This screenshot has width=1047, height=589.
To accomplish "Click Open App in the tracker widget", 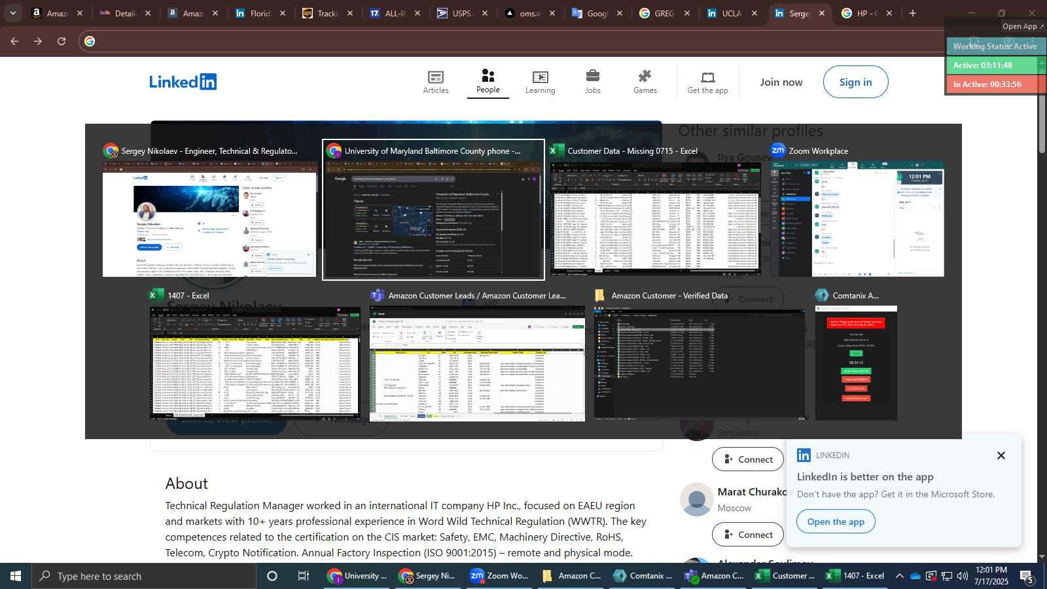I will pos(1023,26).
